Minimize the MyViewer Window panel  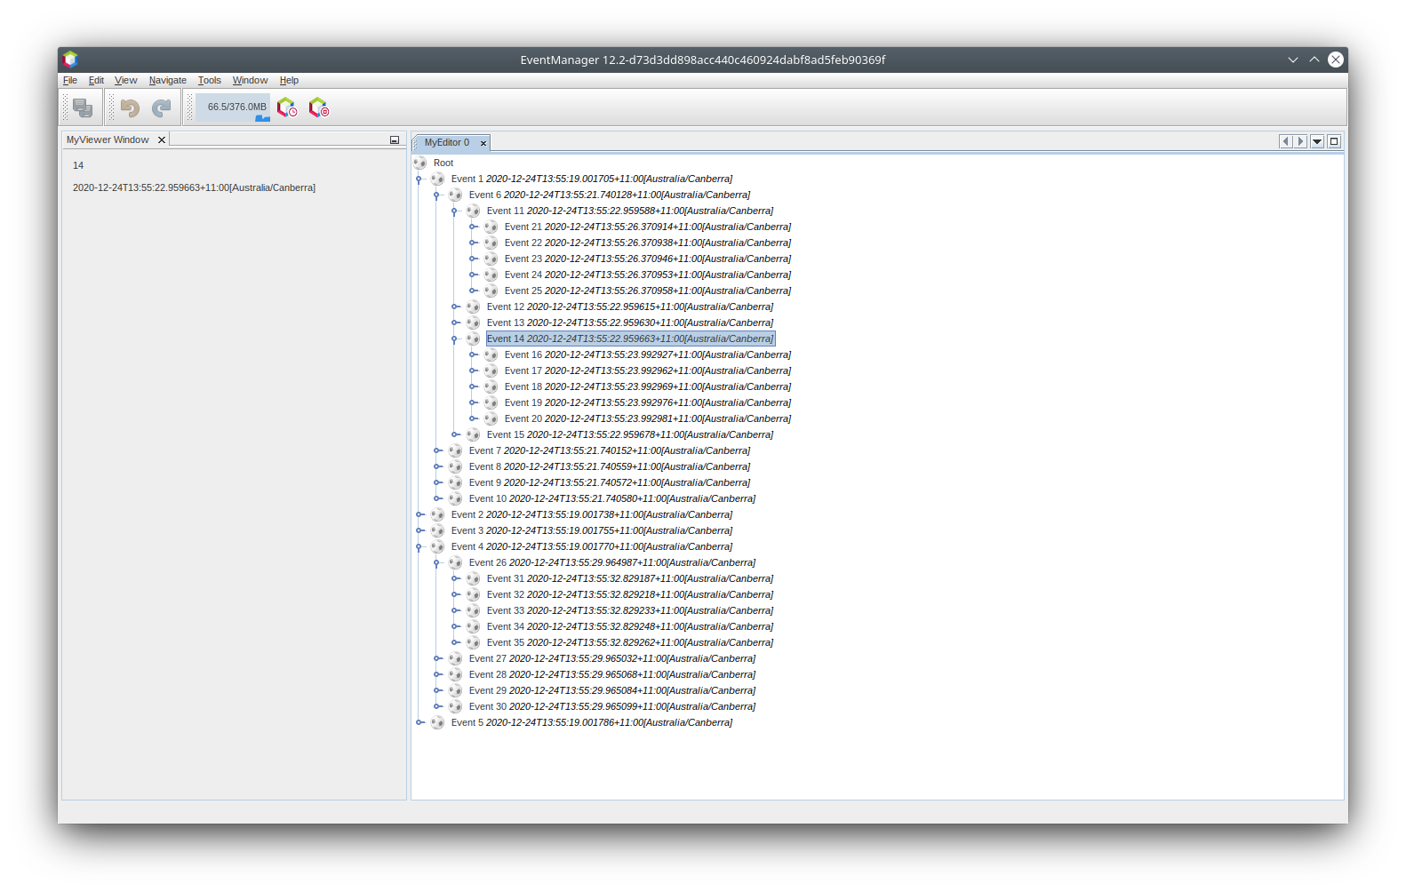coord(395,140)
